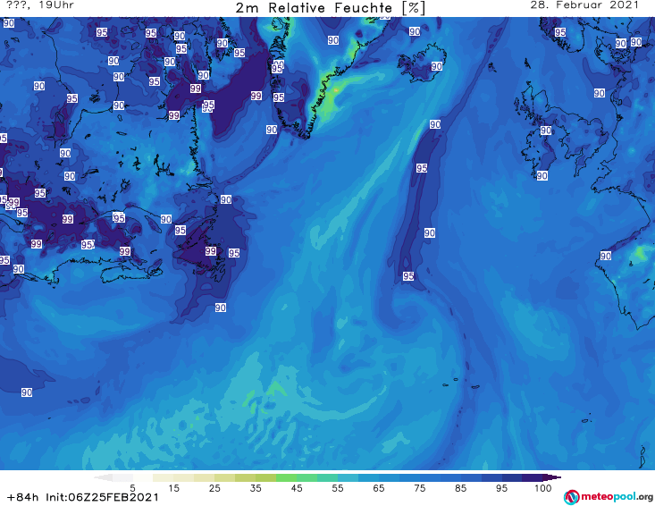Click the '90' label in the map's bottom-left ocean
Viewport: 655px width, 506px height.
click(27, 392)
